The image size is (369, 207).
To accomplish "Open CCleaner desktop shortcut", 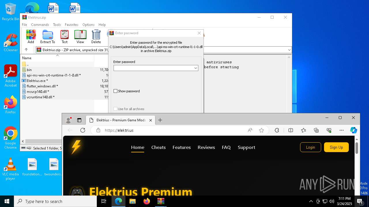I will [10, 43].
